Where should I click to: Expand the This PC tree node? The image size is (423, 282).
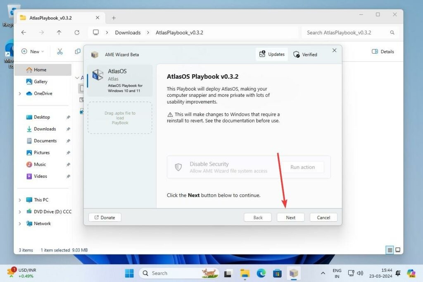(20, 200)
